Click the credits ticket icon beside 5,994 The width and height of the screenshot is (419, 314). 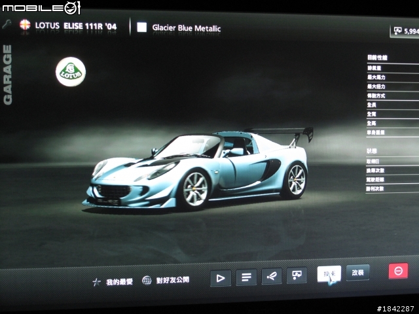click(397, 31)
